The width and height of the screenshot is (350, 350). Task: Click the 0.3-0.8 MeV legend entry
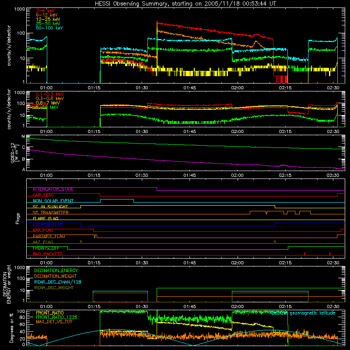pyautogui.click(x=50, y=98)
